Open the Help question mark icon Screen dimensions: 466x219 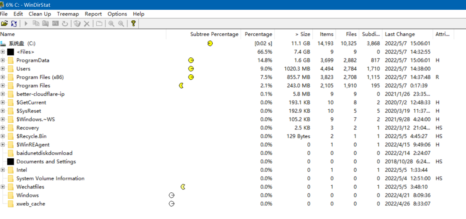point(133,24)
